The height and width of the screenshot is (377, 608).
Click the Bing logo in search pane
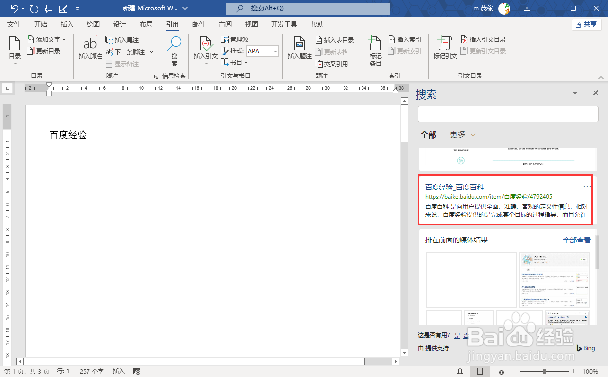586,348
